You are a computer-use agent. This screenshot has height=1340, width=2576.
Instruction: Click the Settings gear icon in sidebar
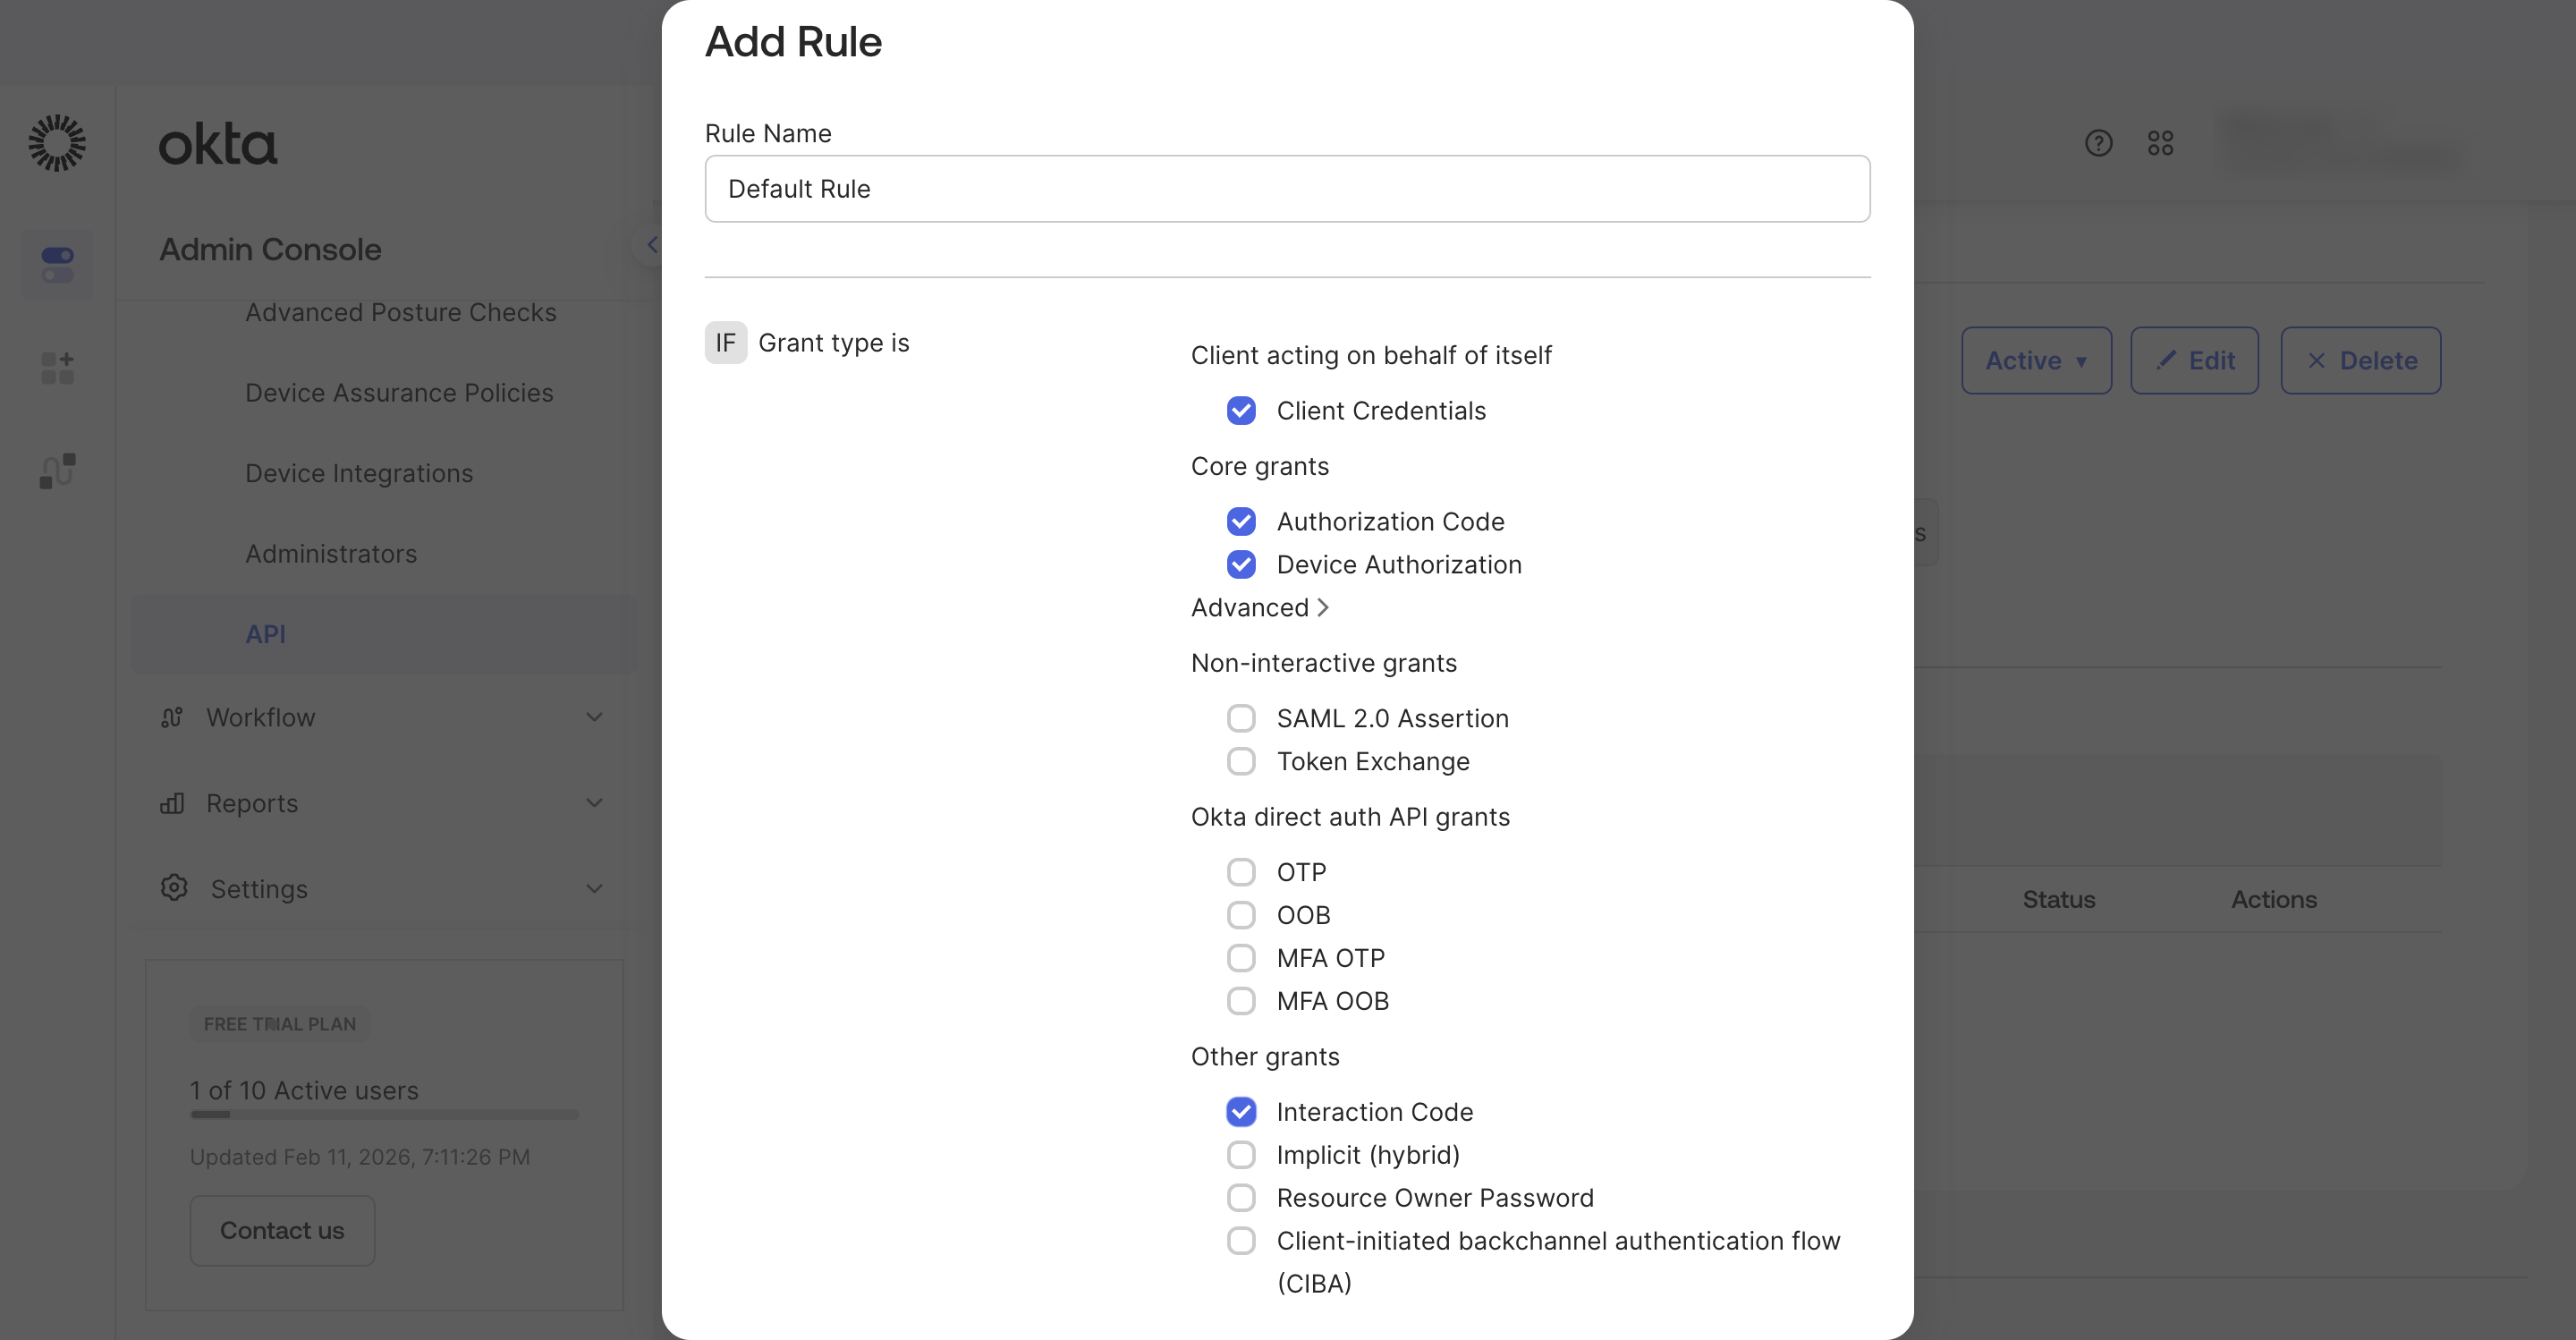(x=174, y=888)
